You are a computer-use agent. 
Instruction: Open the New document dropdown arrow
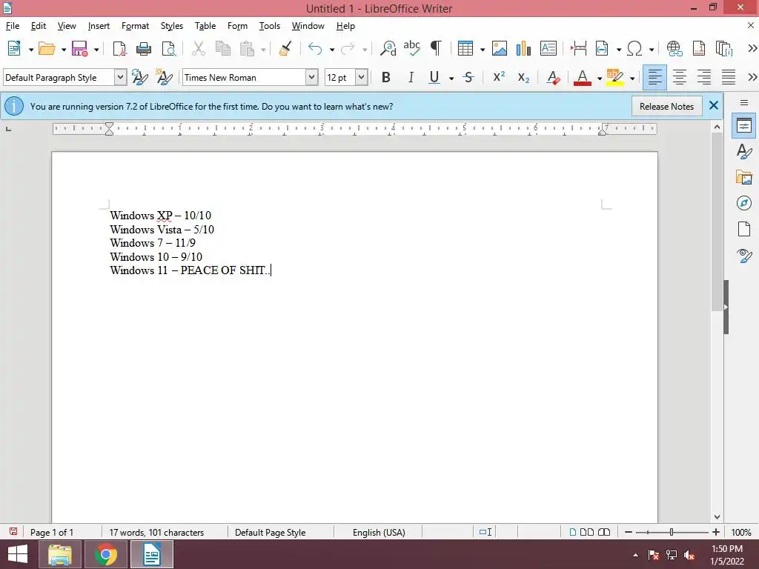pyautogui.click(x=30, y=50)
